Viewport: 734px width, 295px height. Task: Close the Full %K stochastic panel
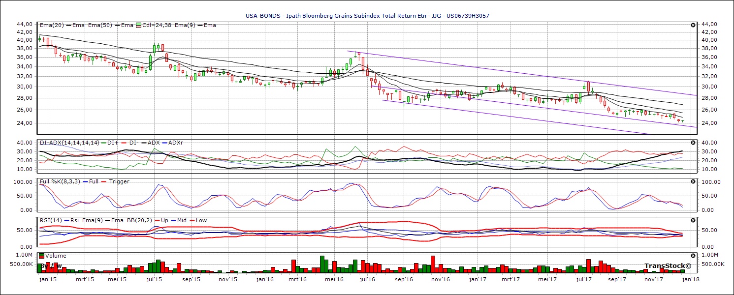pyautogui.click(x=693, y=181)
